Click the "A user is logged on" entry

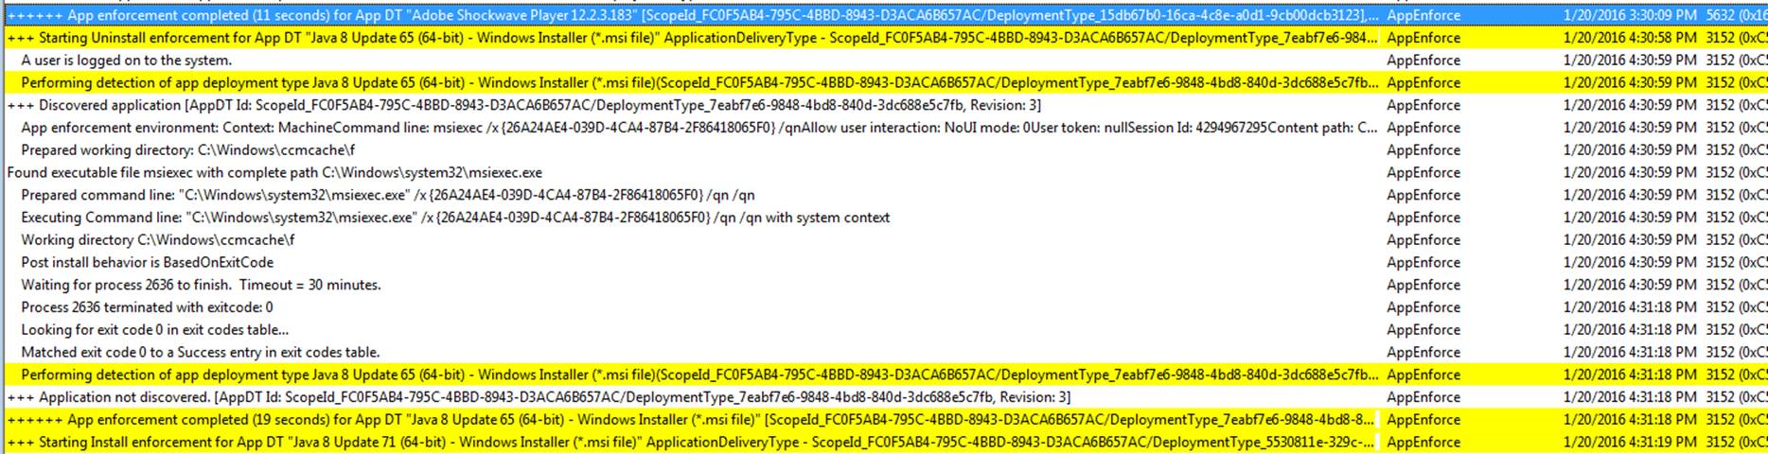(884, 61)
